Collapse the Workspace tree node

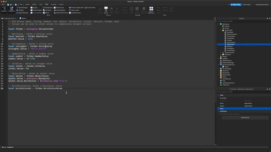pos(218,24)
